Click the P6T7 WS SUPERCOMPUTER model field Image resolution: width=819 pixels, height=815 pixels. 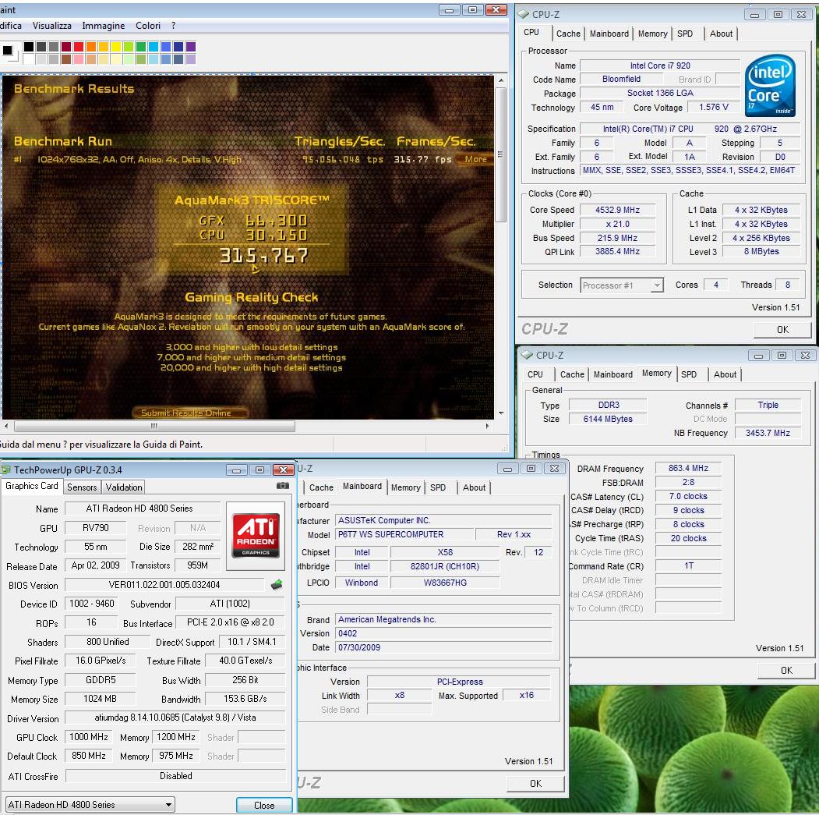[x=404, y=534]
